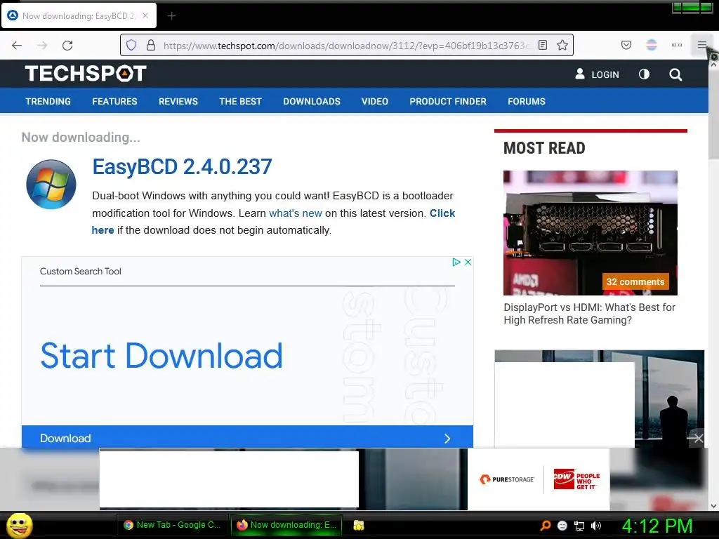Open the tracking protection shield icon
This screenshot has width=719, height=539.
click(131, 45)
